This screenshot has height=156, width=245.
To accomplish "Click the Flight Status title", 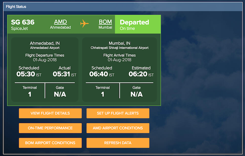I will (16, 7).
